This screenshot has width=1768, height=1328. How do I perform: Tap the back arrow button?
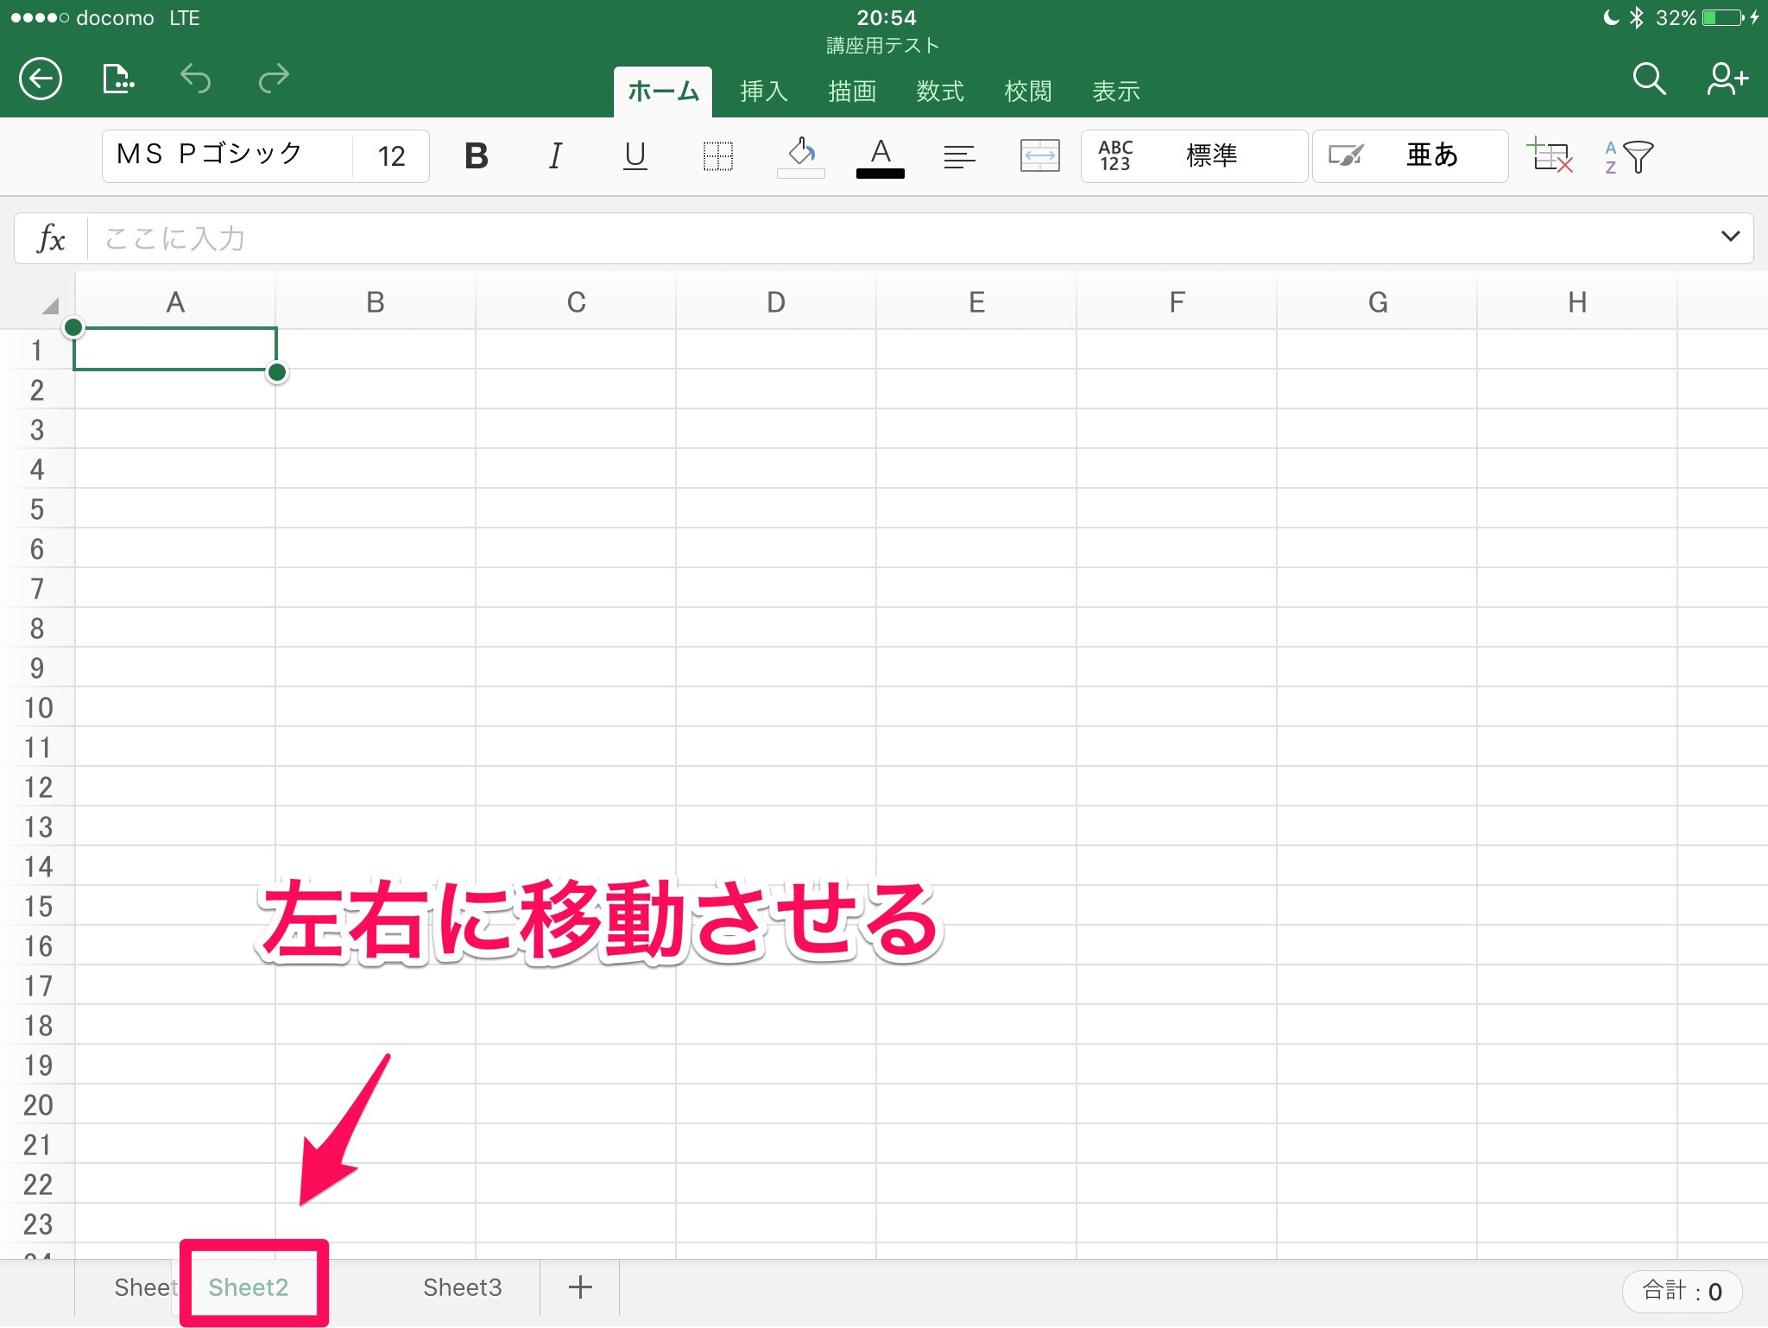[41, 79]
